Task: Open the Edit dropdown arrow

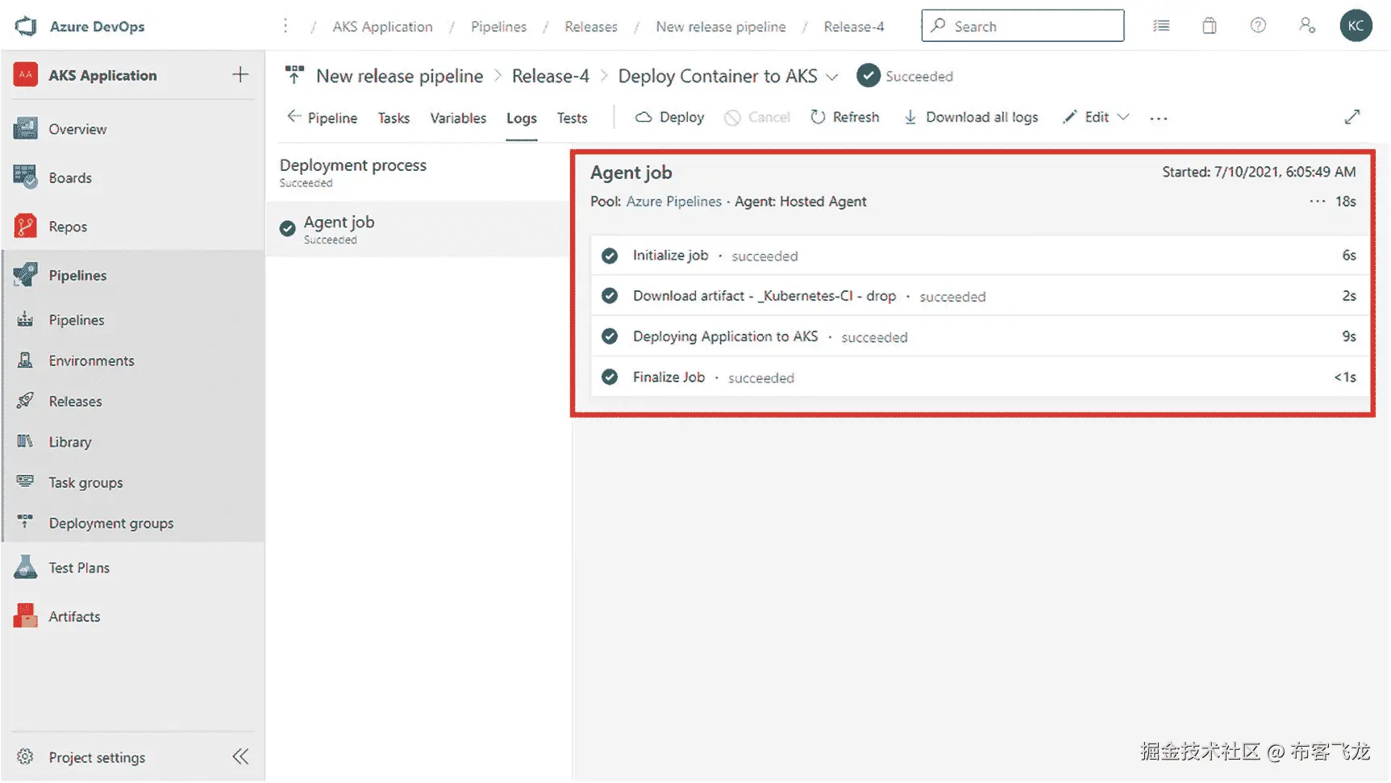Action: pyautogui.click(x=1123, y=118)
